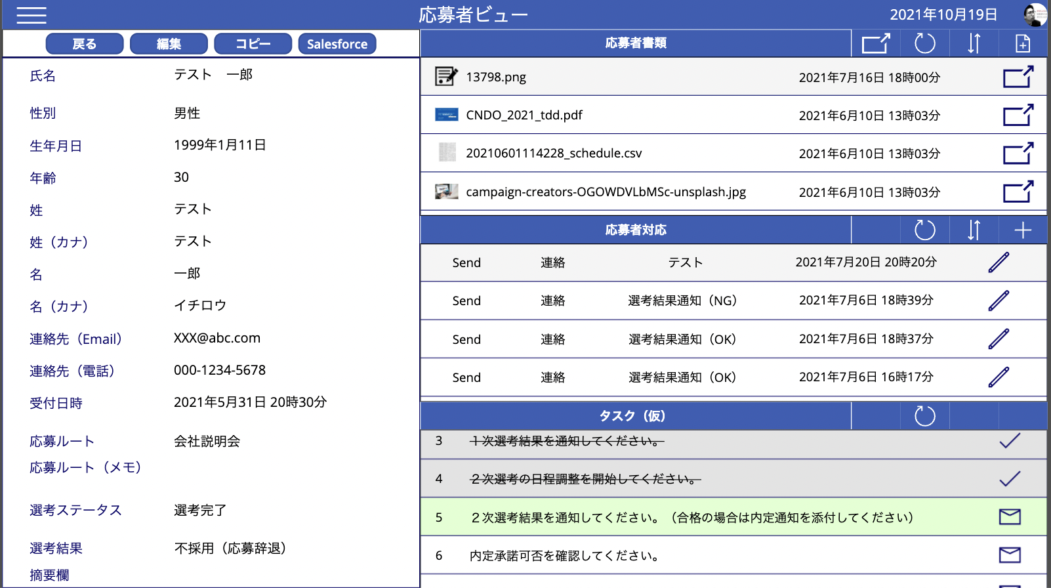Add a new 応募者対応 entry
Image resolution: width=1051 pixels, height=588 pixels.
[1023, 230]
